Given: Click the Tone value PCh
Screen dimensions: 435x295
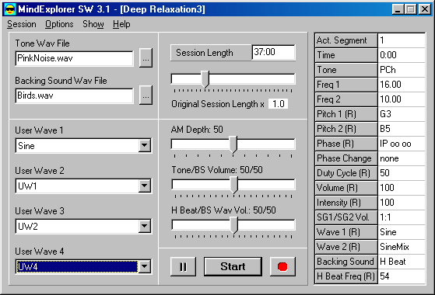Looking at the screenshot, I should click(x=402, y=70).
